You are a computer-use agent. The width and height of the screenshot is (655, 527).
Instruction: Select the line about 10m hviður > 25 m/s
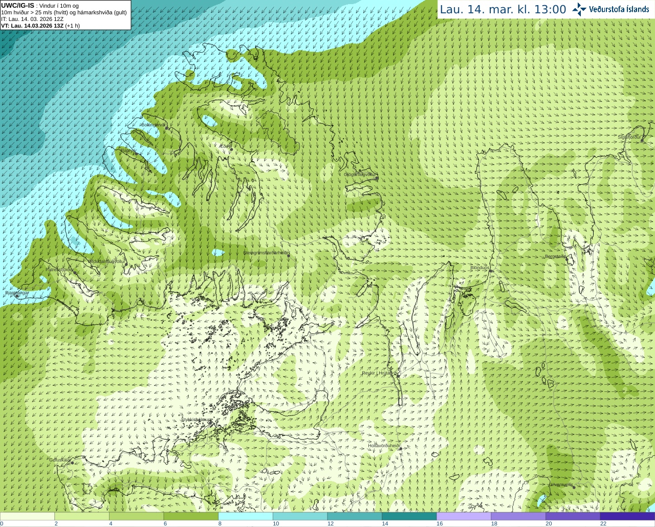tap(64, 12)
